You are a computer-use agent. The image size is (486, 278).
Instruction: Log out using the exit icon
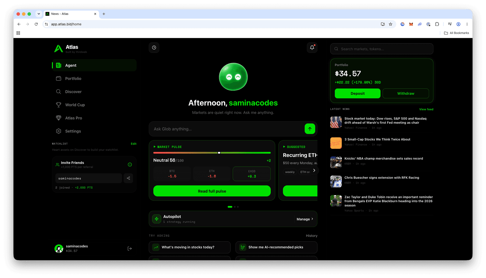pos(130,249)
